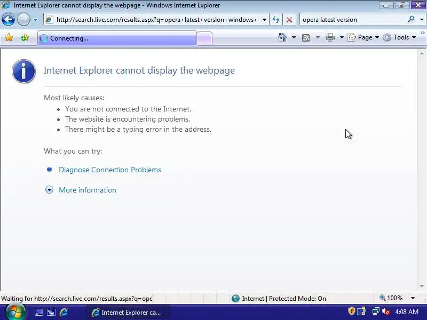Open the zoom level dropdown arrow
427x320 pixels.
(x=413, y=298)
